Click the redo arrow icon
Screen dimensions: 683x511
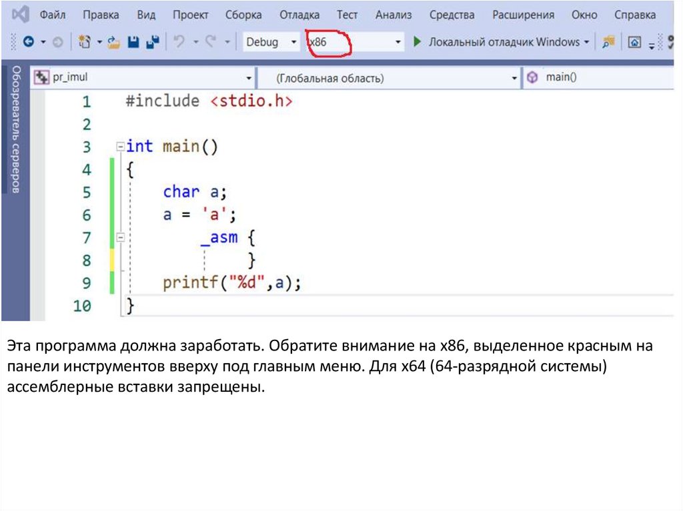[211, 42]
